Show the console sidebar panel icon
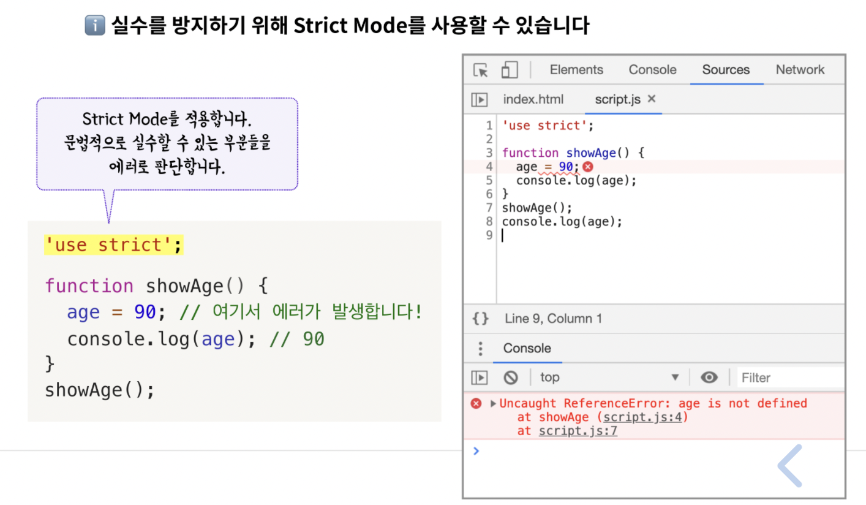The height and width of the screenshot is (505, 866). coord(479,378)
